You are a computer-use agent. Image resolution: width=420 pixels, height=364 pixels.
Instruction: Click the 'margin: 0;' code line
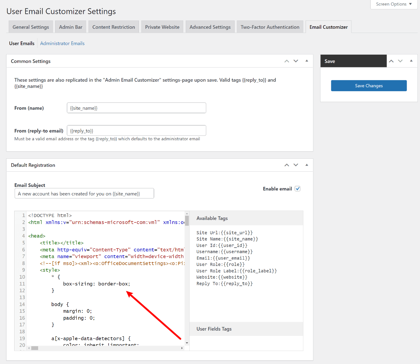[x=78, y=311]
